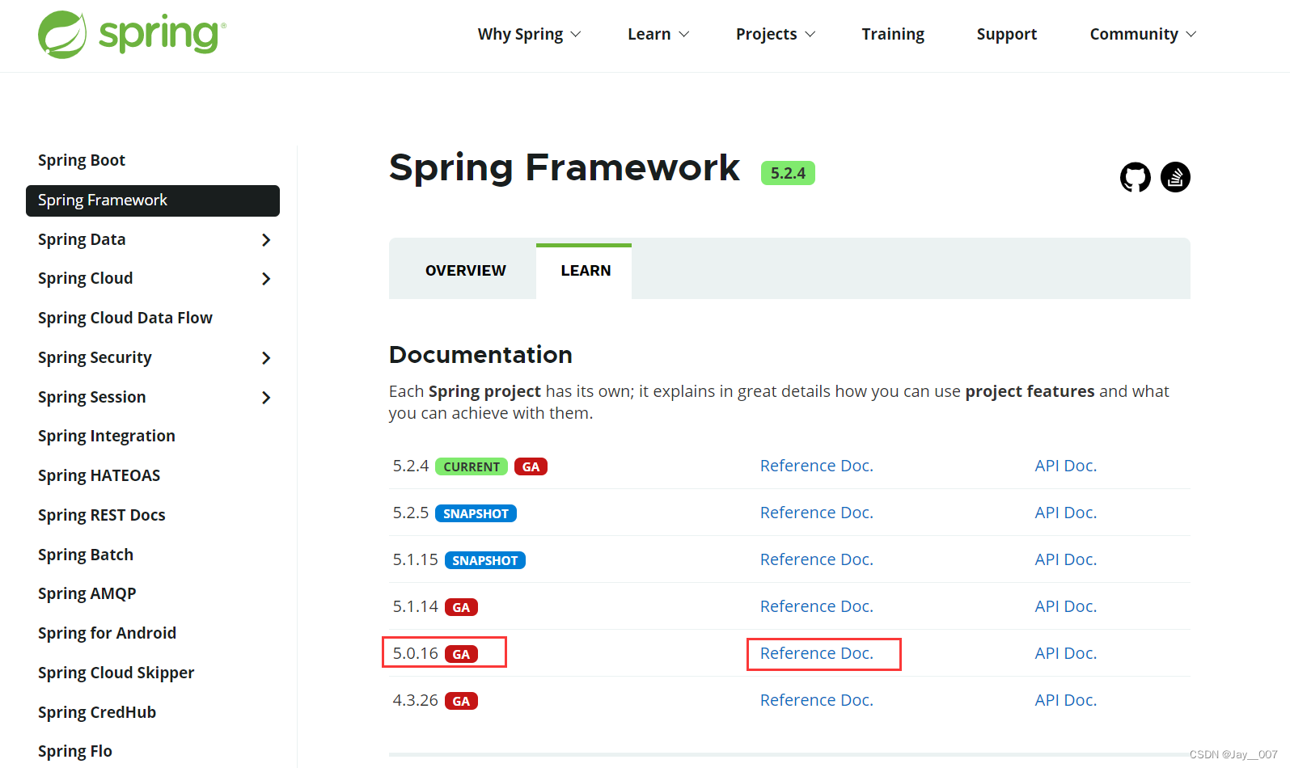Open the Training page
1290x768 pixels.
click(x=893, y=34)
